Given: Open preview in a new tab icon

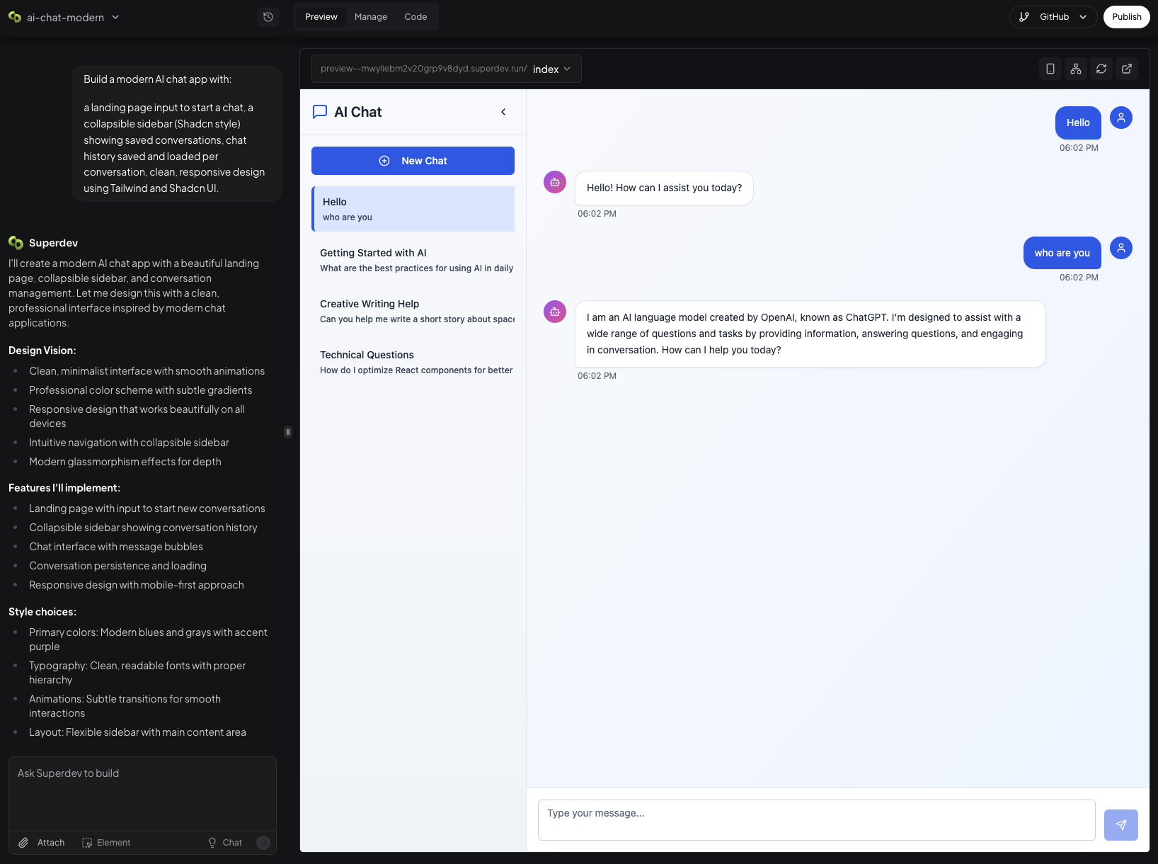Looking at the screenshot, I should pos(1126,69).
